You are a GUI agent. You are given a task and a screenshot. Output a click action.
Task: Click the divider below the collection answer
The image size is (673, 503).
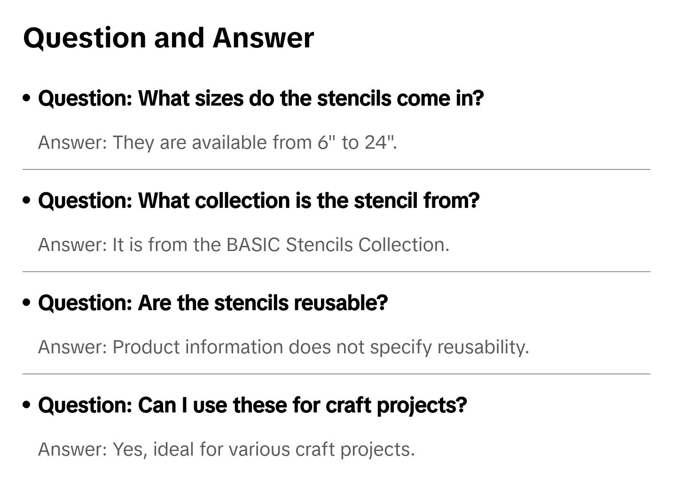pyautogui.click(x=336, y=272)
